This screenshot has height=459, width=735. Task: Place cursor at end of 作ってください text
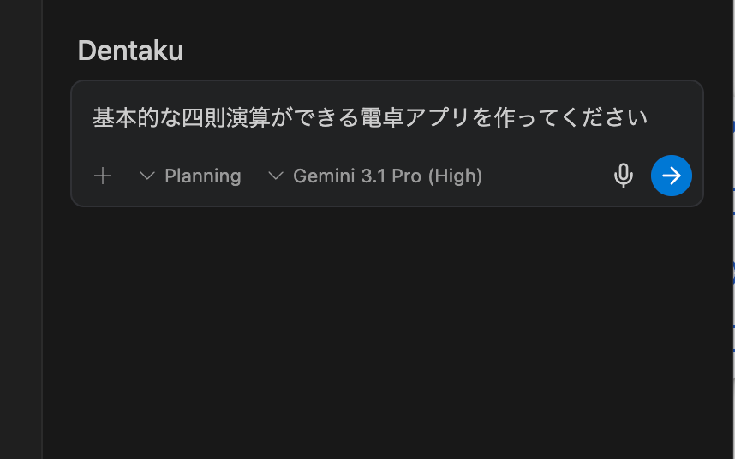648,117
